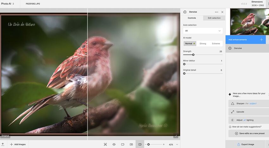Select the split slider view icon
Viewport: 269px width, 148px height.
140,144
